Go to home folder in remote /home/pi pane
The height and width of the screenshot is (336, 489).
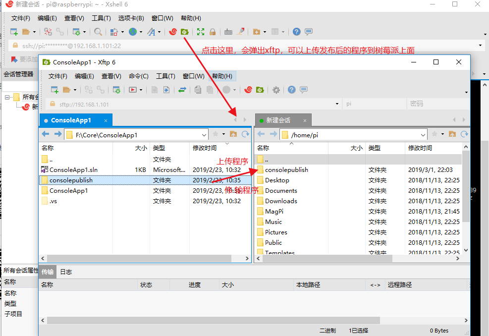tap(452, 134)
